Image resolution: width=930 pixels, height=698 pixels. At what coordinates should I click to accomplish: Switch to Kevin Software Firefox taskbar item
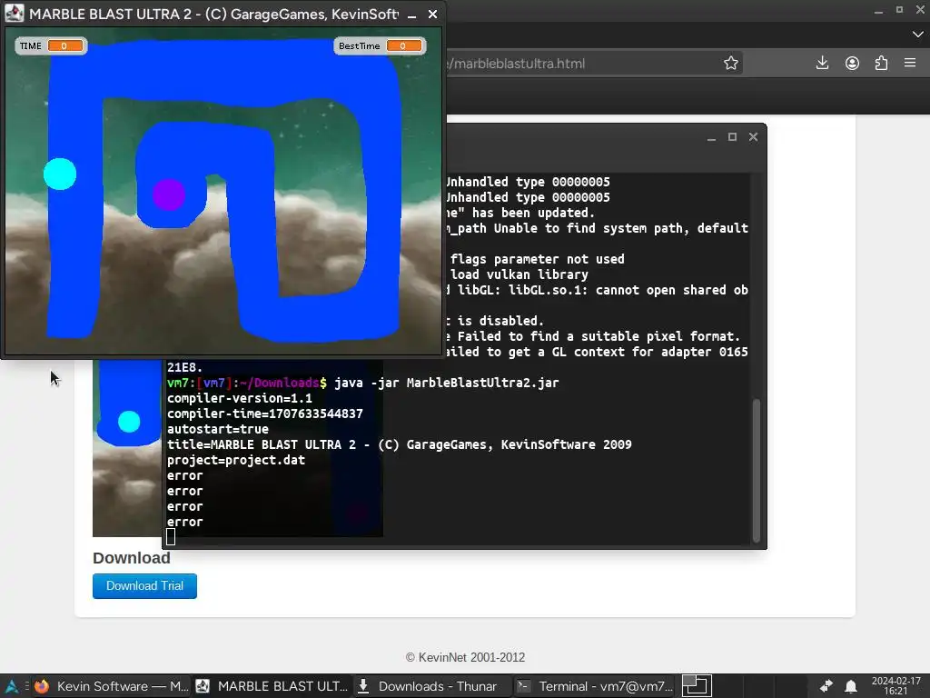(112, 686)
